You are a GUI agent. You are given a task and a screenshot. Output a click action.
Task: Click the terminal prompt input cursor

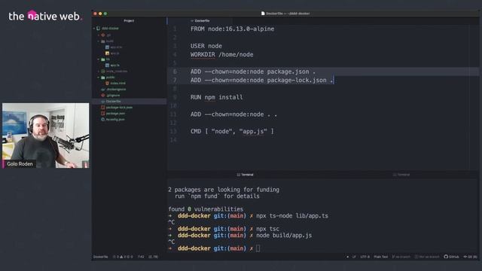point(258,248)
